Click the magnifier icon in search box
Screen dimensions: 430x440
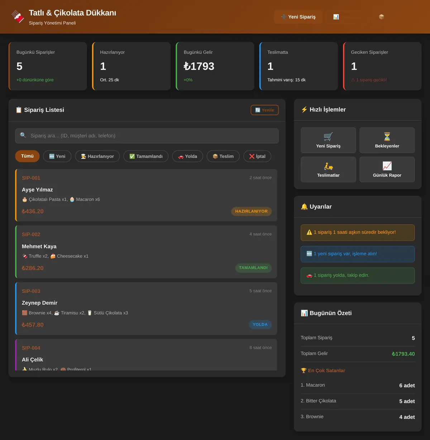(x=23, y=135)
